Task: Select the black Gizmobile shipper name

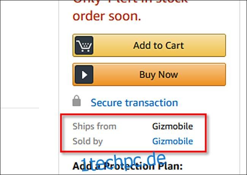Action: pos(173,126)
